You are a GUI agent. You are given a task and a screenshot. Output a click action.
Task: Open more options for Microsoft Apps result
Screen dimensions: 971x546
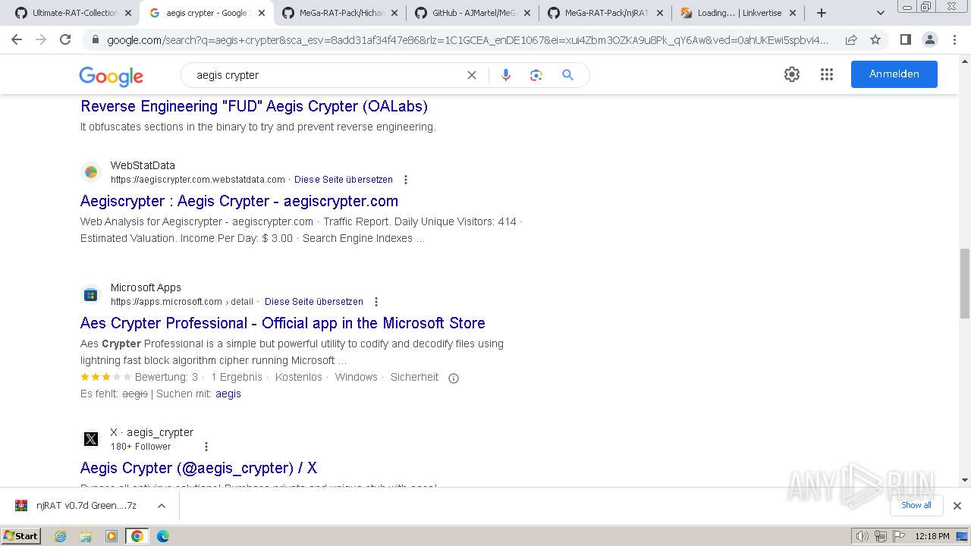pos(376,302)
